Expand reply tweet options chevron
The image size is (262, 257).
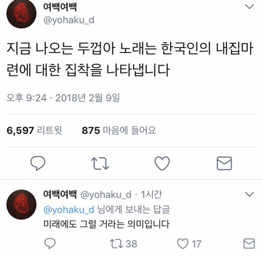point(249,194)
